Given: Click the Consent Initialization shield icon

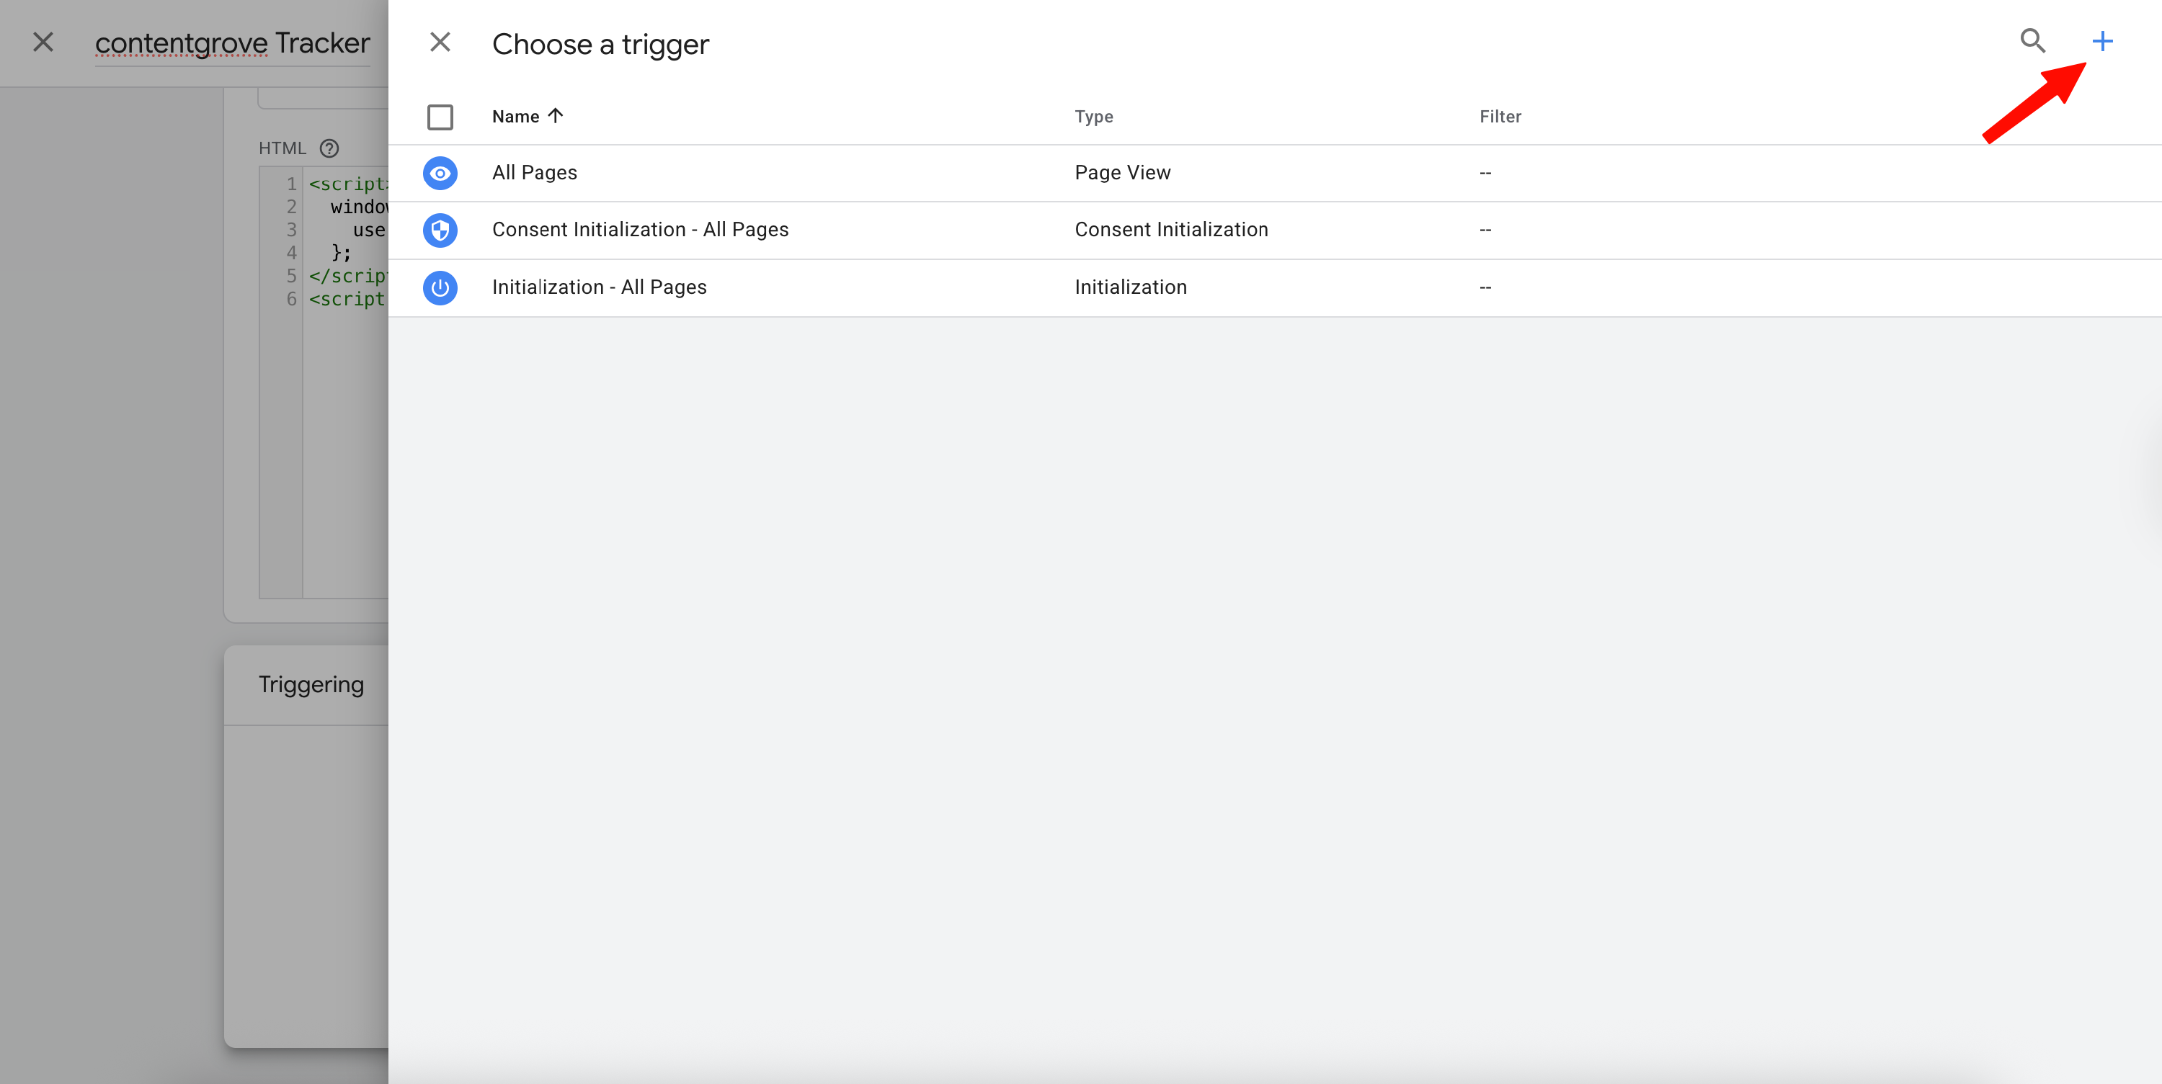Looking at the screenshot, I should coord(440,230).
